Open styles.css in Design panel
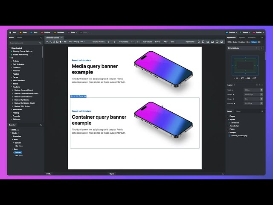Screen dimensions: 273x205 [235, 123]
